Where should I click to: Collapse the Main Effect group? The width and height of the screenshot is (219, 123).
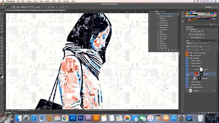[190, 58]
